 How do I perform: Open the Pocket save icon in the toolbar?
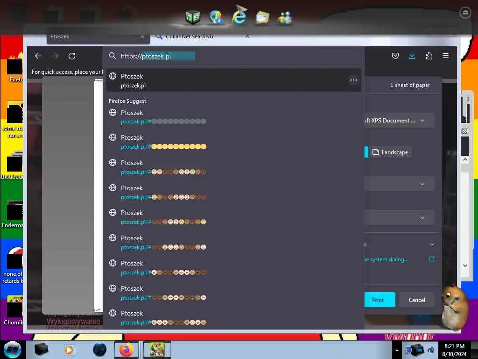395,56
